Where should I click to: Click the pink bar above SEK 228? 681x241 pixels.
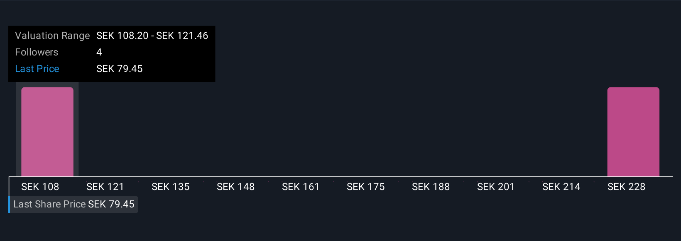[633, 132]
